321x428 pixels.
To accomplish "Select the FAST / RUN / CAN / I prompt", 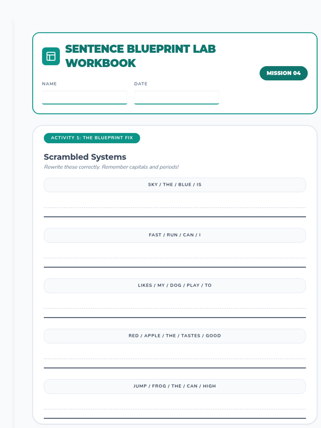I will [x=175, y=235].
